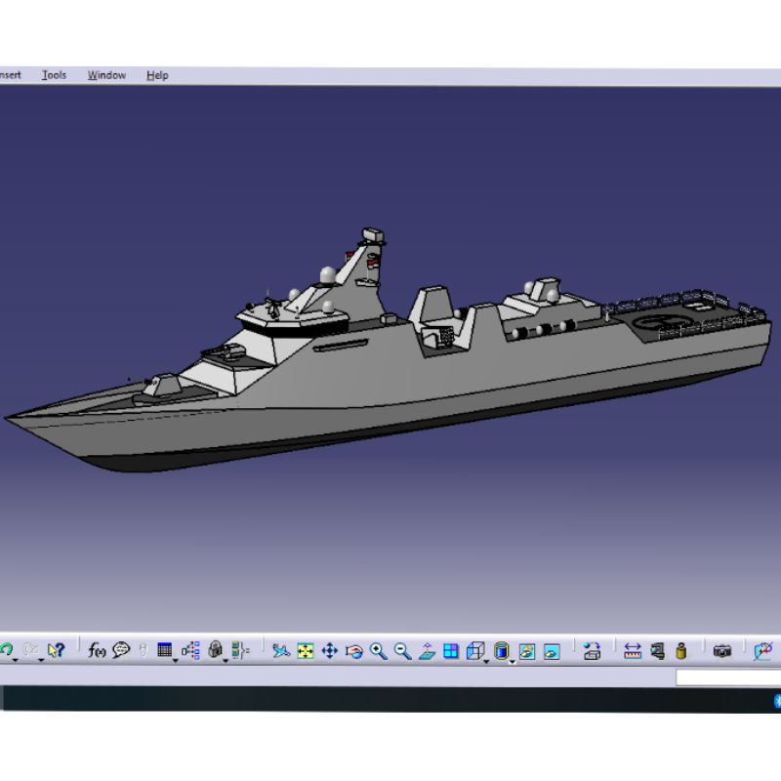Screen dimensions: 781x781
Task: Open the Tools menu
Action: coord(55,74)
